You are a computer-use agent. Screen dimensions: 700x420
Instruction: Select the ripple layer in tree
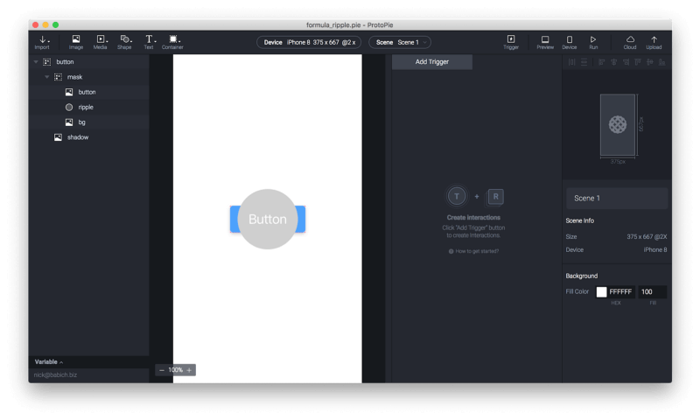86,107
